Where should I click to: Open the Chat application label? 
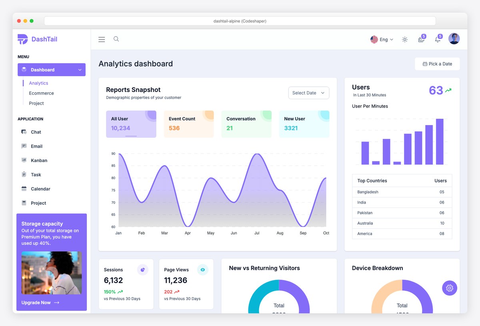coord(36,132)
